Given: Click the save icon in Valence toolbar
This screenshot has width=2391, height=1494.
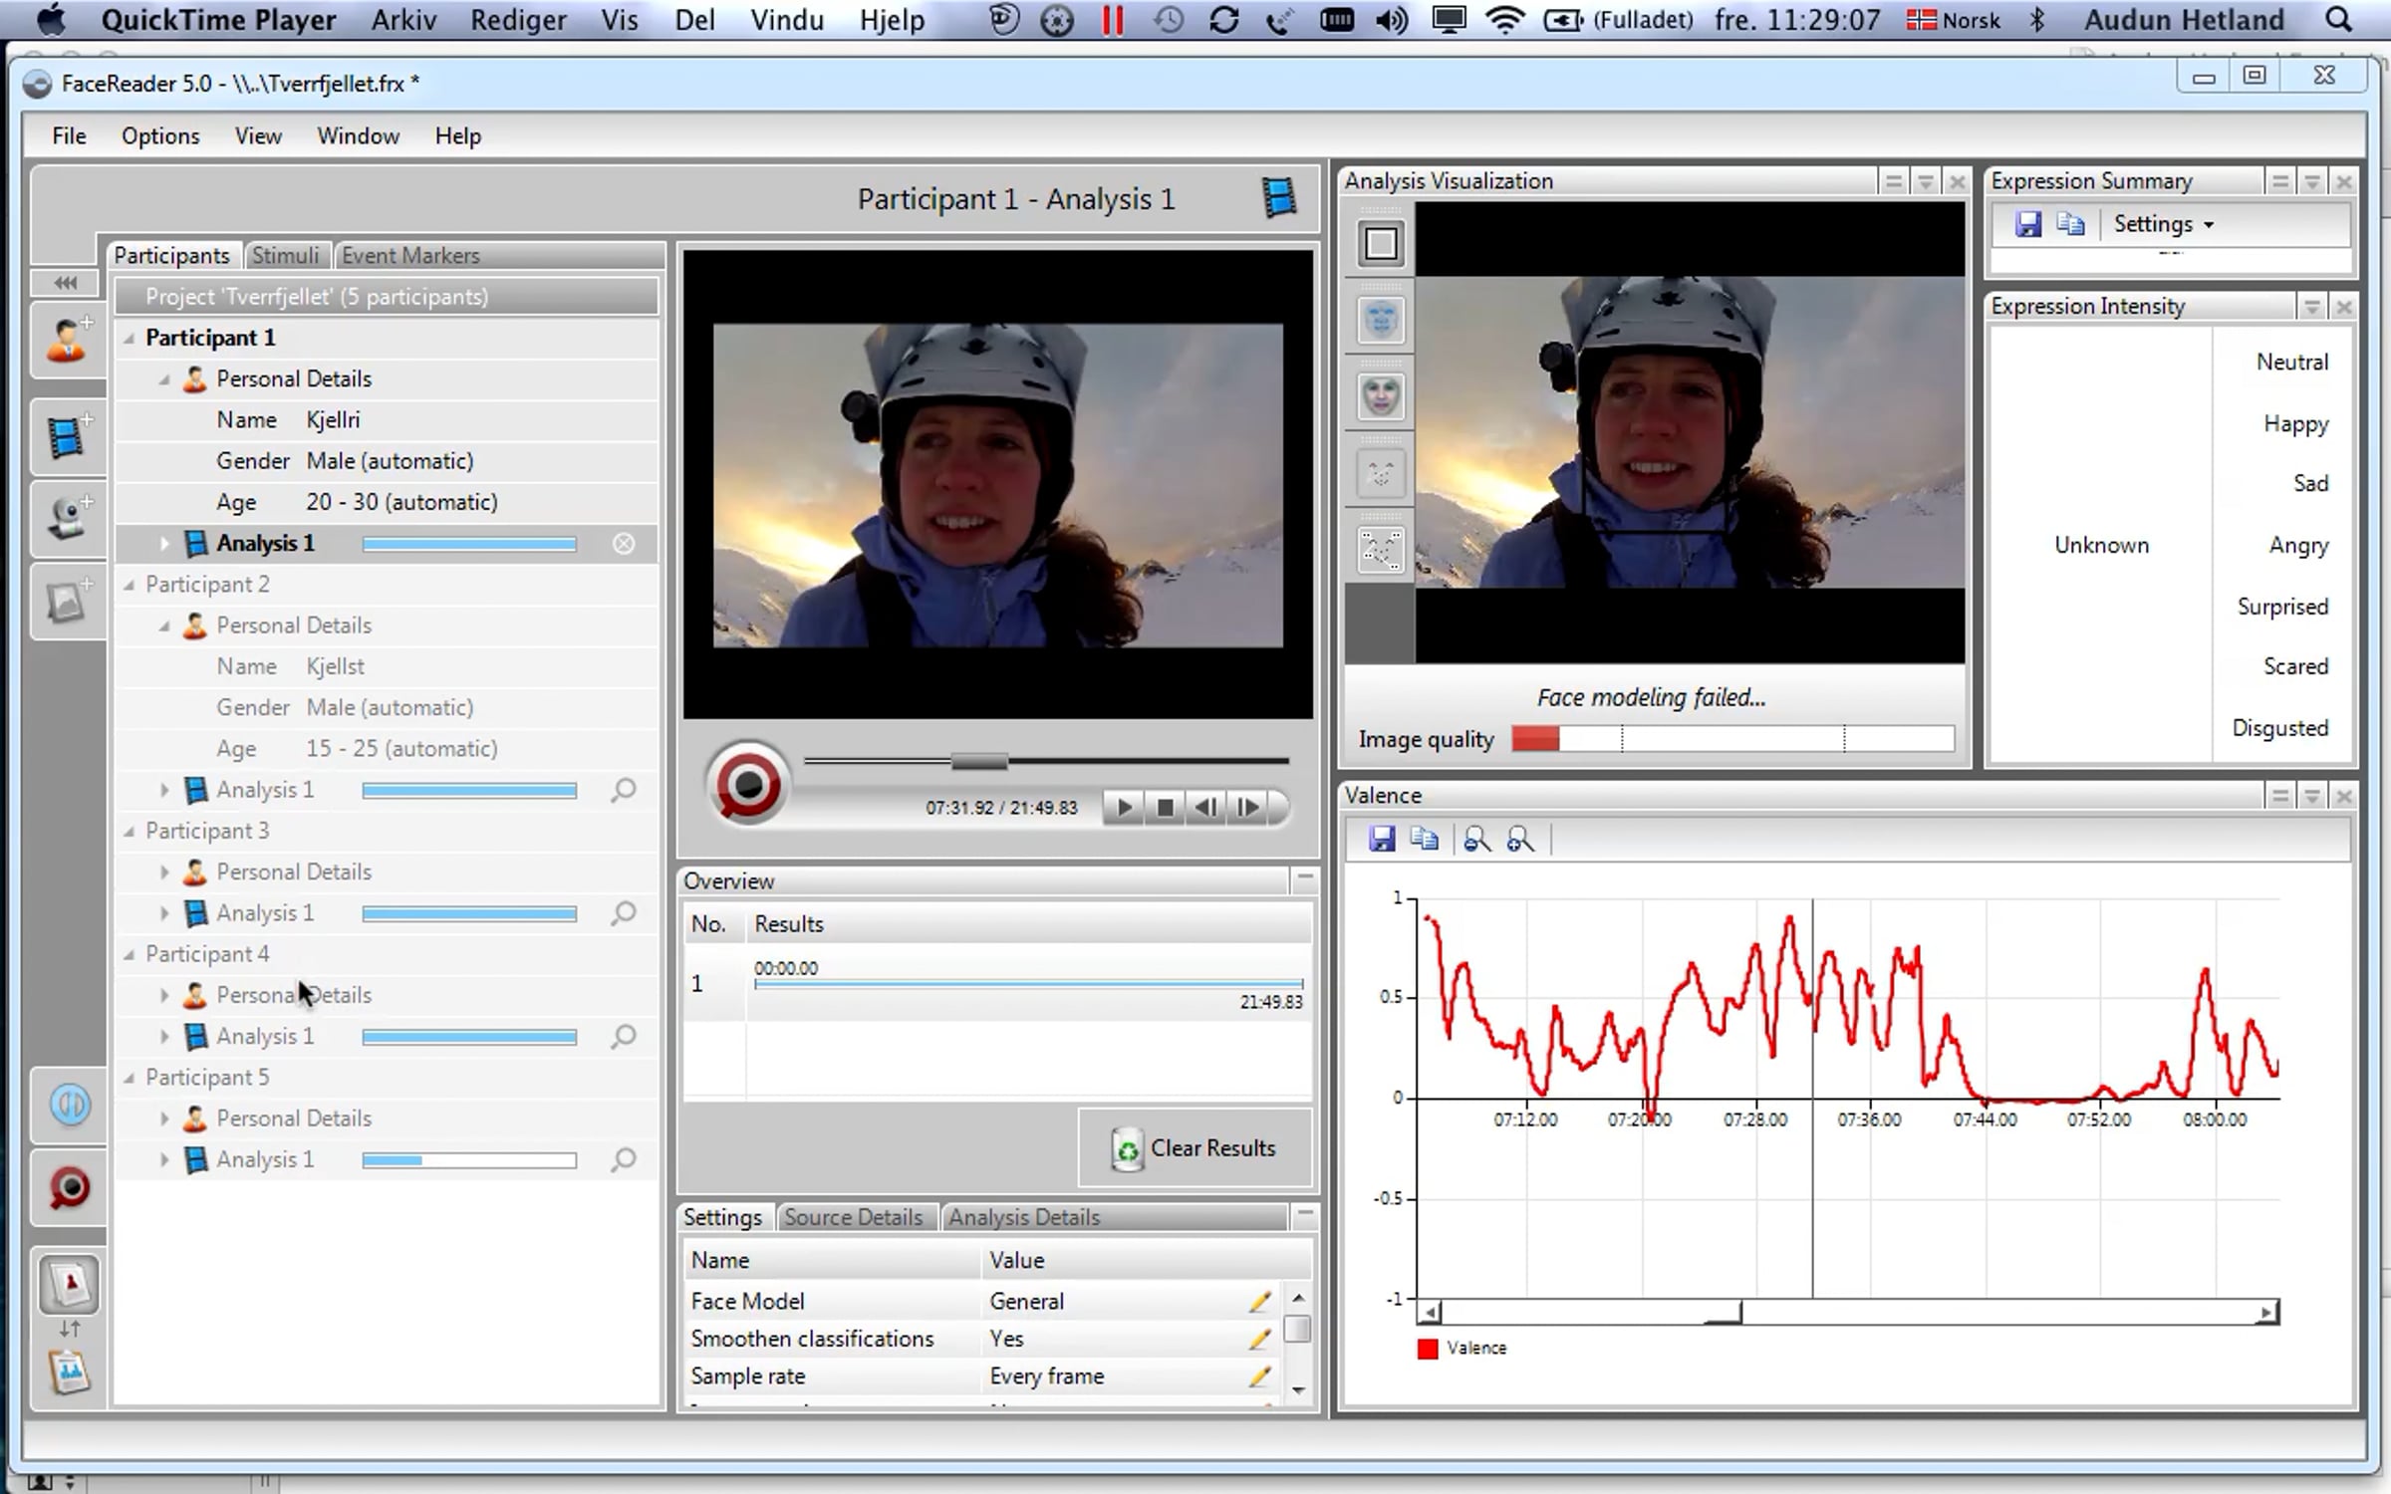Looking at the screenshot, I should pos(1382,840).
